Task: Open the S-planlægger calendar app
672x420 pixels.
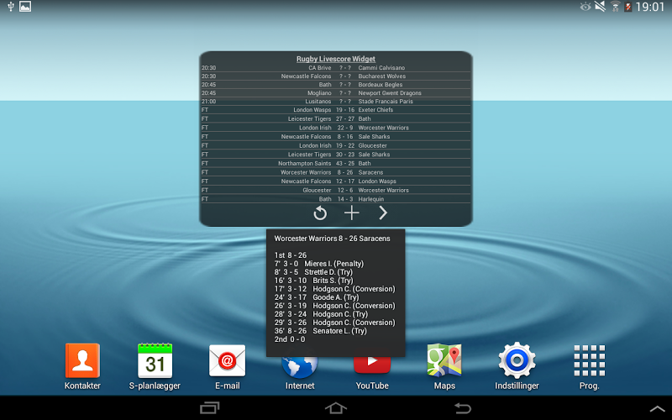Action: (x=155, y=366)
